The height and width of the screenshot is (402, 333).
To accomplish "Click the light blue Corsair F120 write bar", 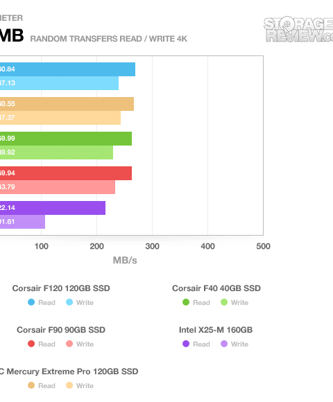I will pyautogui.click(x=59, y=83).
